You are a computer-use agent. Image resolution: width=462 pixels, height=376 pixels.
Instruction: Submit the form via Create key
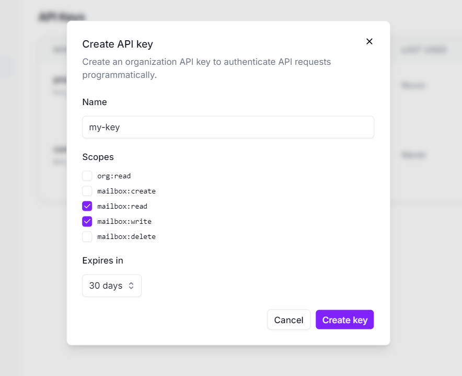(344, 320)
